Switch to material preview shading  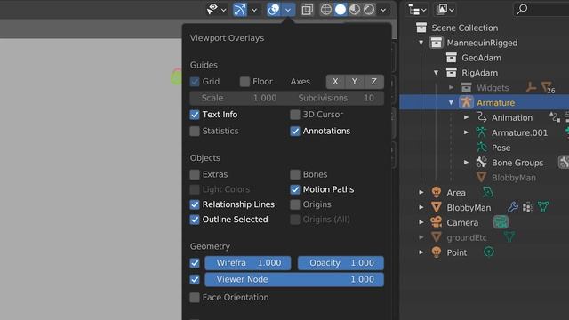pos(355,10)
